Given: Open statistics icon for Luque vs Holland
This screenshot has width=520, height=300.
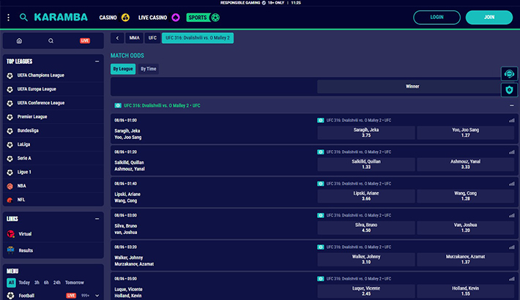Looking at the screenshot, I should click(512, 279).
